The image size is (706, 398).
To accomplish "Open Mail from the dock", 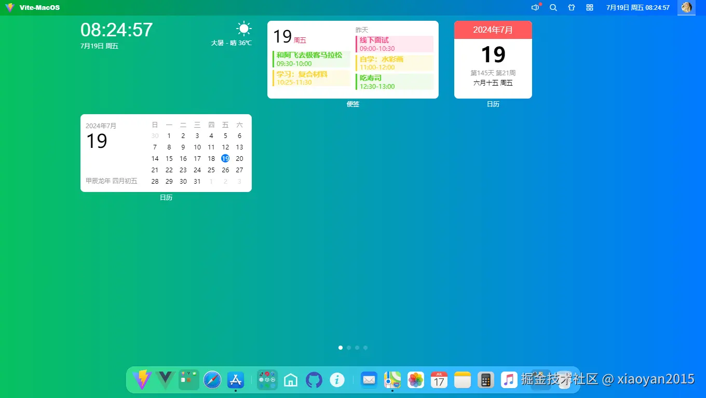I will (x=369, y=380).
